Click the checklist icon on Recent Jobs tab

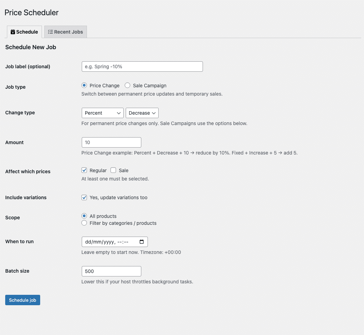50,32
